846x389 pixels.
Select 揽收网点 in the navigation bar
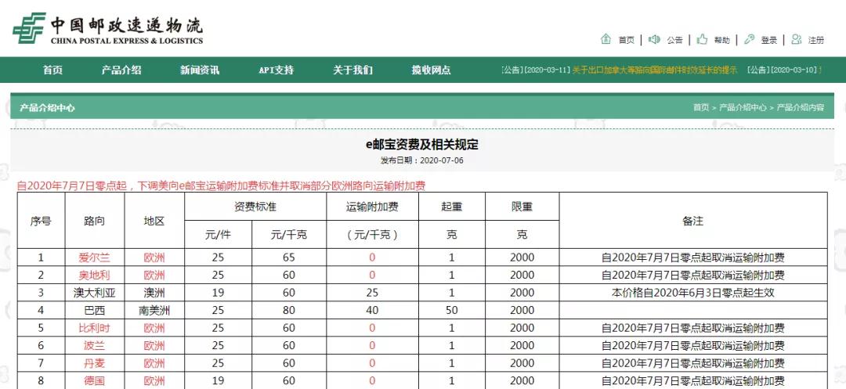click(x=431, y=70)
